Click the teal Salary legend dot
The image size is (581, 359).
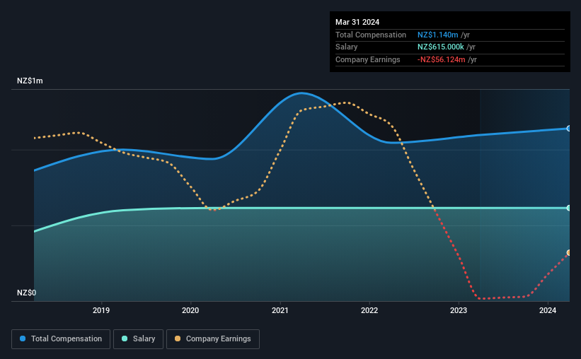(x=125, y=339)
